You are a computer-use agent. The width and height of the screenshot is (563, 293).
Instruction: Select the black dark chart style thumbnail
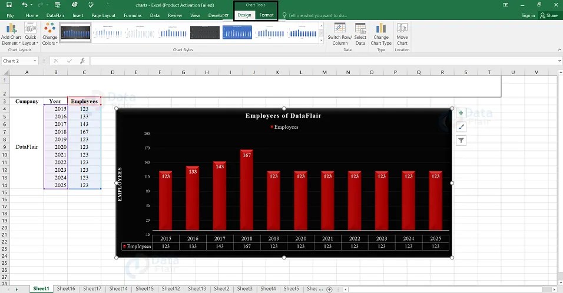(x=205, y=32)
